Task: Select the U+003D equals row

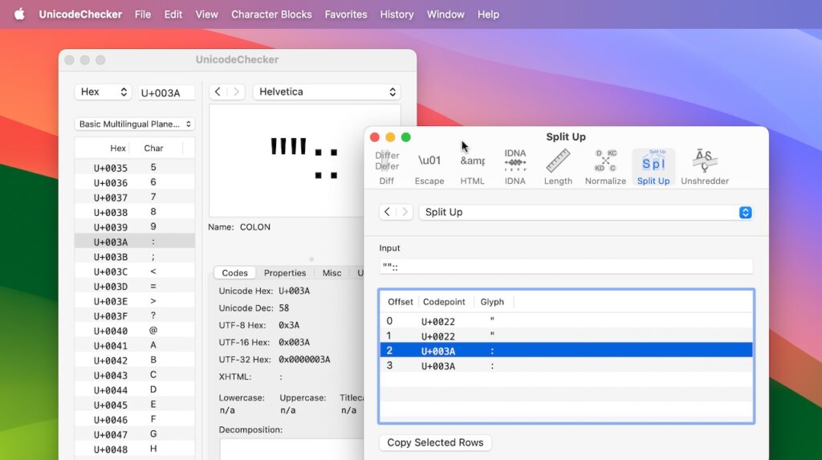Action: pyautogui.click(x=135, y=287)
